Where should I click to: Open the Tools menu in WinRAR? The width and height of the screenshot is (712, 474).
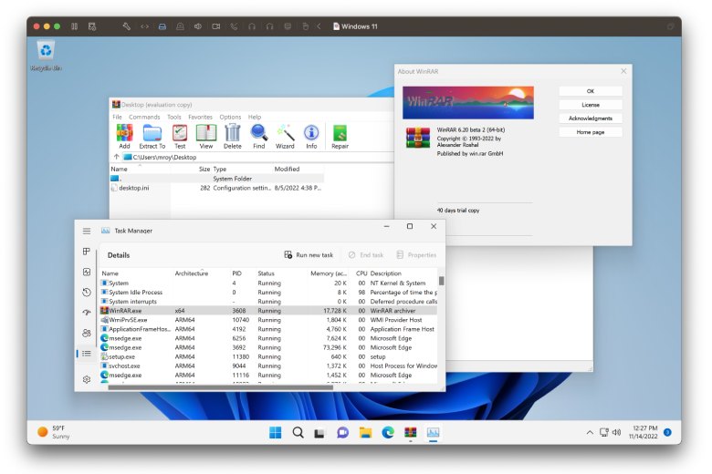[174, 117]
